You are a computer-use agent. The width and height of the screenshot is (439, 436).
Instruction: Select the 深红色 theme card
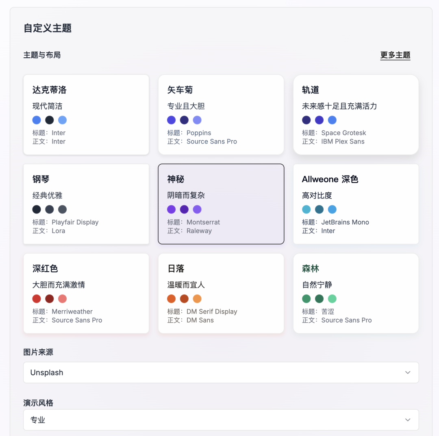click(x=86, y=293)
